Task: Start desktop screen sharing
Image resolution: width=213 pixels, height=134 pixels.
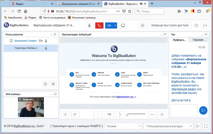Action: (x=123, y=25)
